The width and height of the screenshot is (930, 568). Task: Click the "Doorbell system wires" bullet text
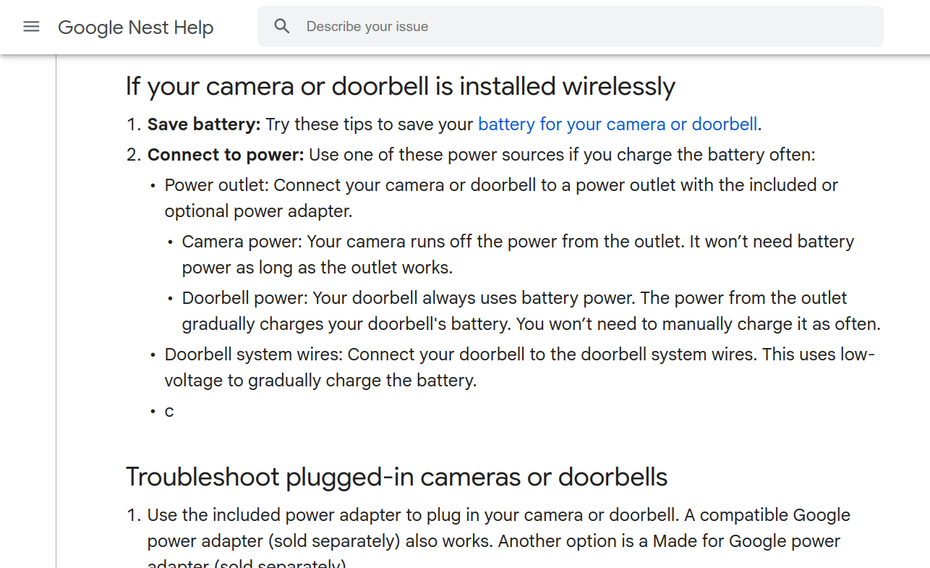[x=254, y=355]
